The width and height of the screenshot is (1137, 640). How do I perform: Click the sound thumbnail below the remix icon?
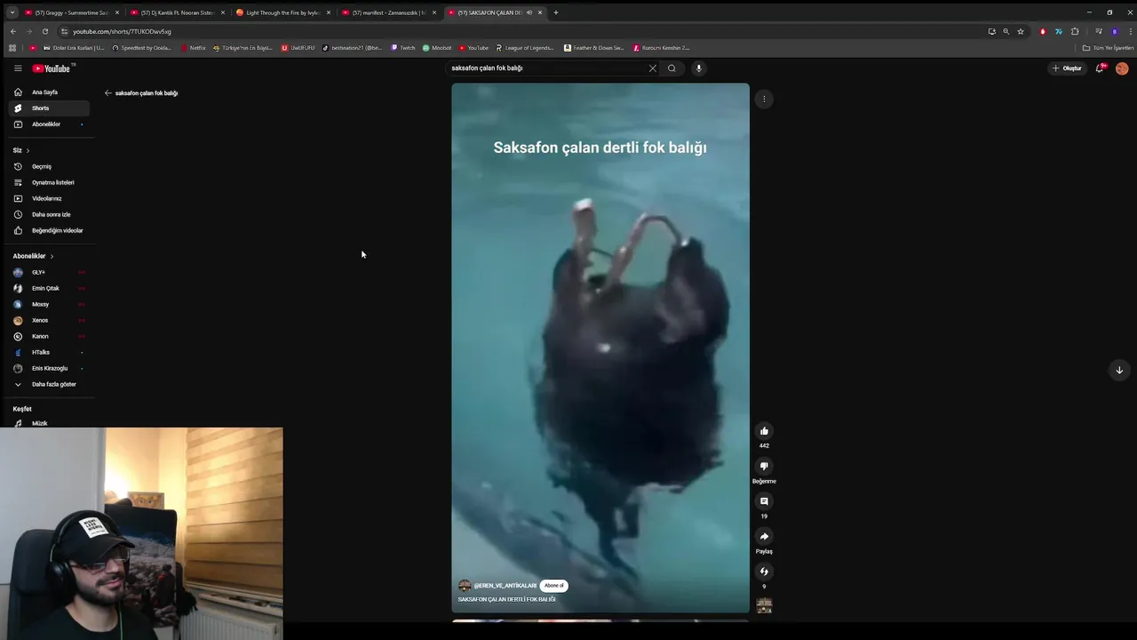764,605
